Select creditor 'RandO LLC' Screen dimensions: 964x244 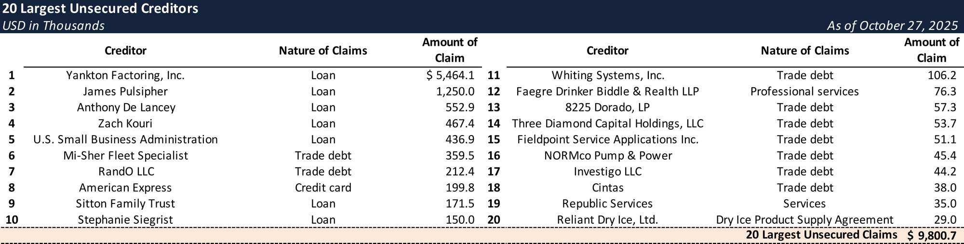pos(126,172)
